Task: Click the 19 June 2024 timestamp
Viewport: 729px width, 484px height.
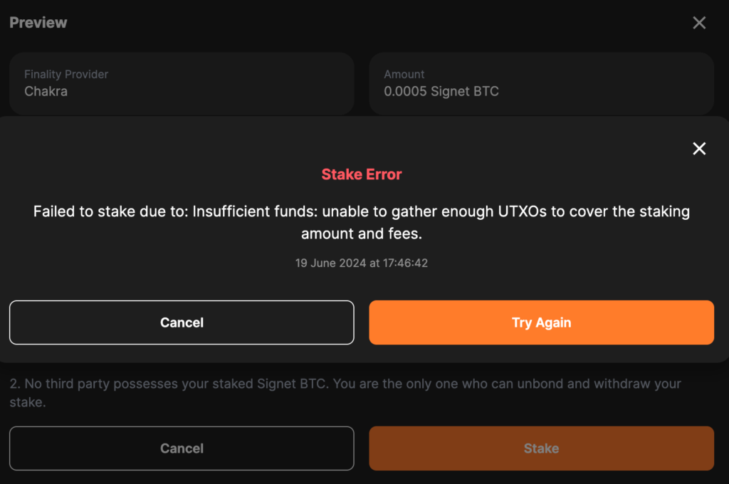Action: click(x=362, y=263)
